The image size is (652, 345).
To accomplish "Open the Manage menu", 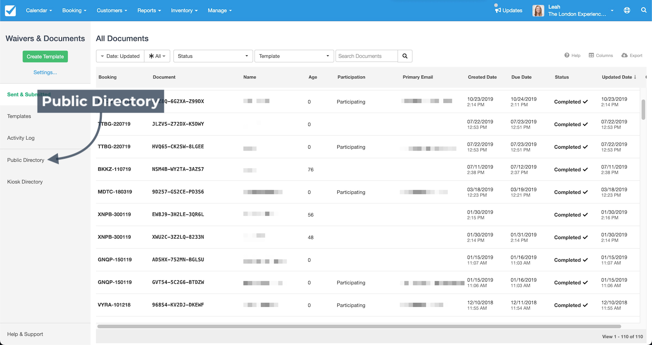I will coord(220,10).
